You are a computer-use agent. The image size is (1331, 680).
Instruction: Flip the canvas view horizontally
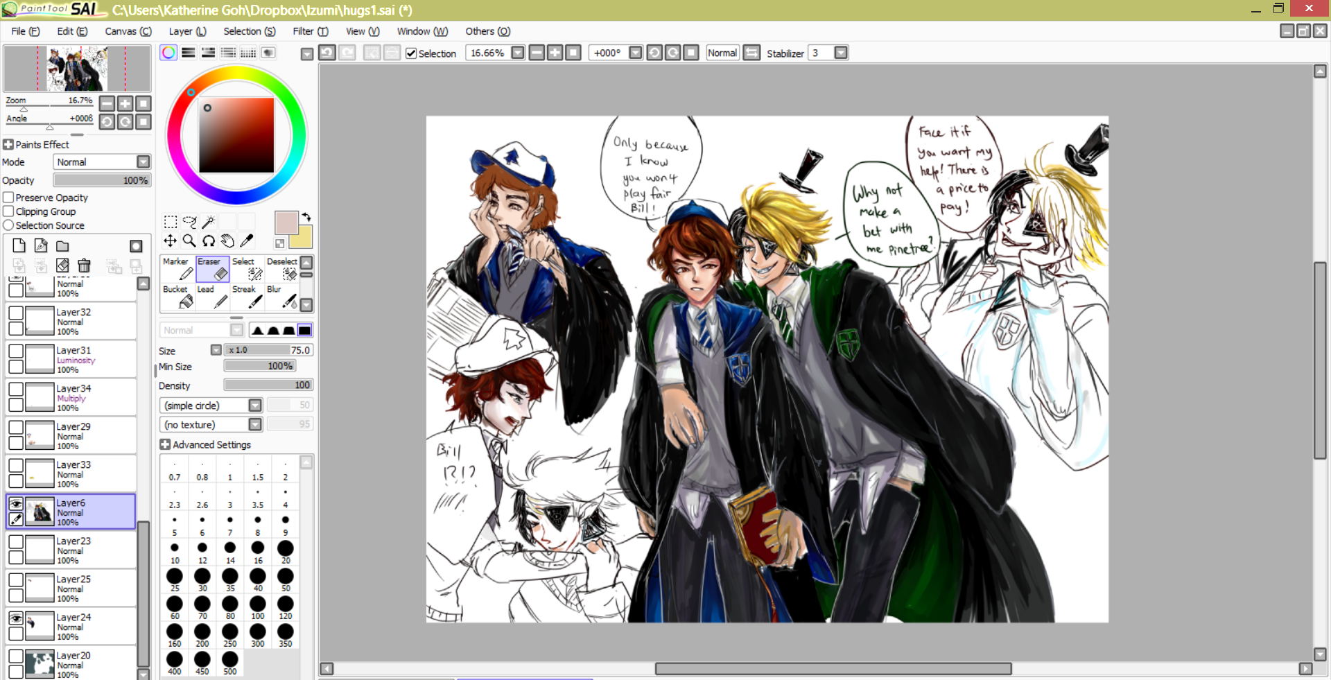pos(751,53)
